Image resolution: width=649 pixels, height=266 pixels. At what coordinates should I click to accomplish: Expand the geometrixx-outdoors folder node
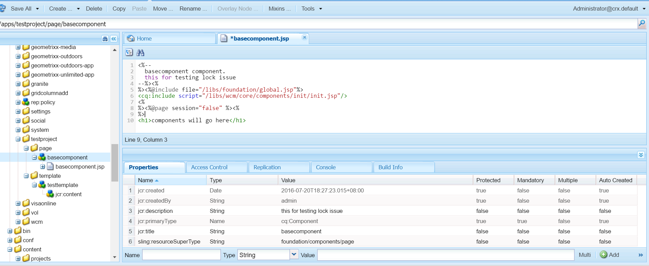coord(18,56)
